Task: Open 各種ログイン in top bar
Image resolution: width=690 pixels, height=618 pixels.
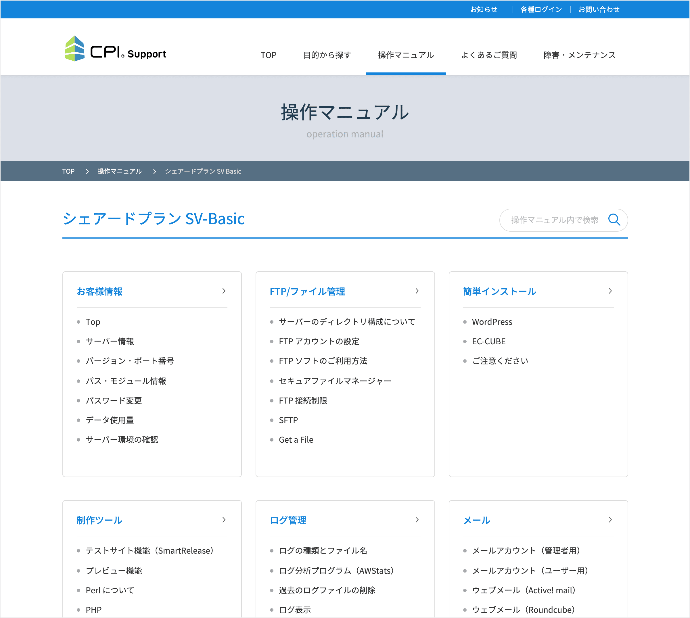Action: pyautogui.click(x=541, y=9)
